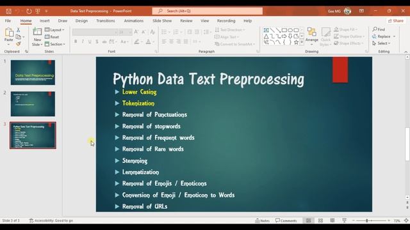Pick the right Block Arrow shape
Viewport: 410px width, 230px height.
click(284, 36)
